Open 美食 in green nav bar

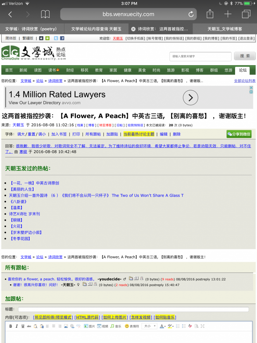(x=142, y=70)
